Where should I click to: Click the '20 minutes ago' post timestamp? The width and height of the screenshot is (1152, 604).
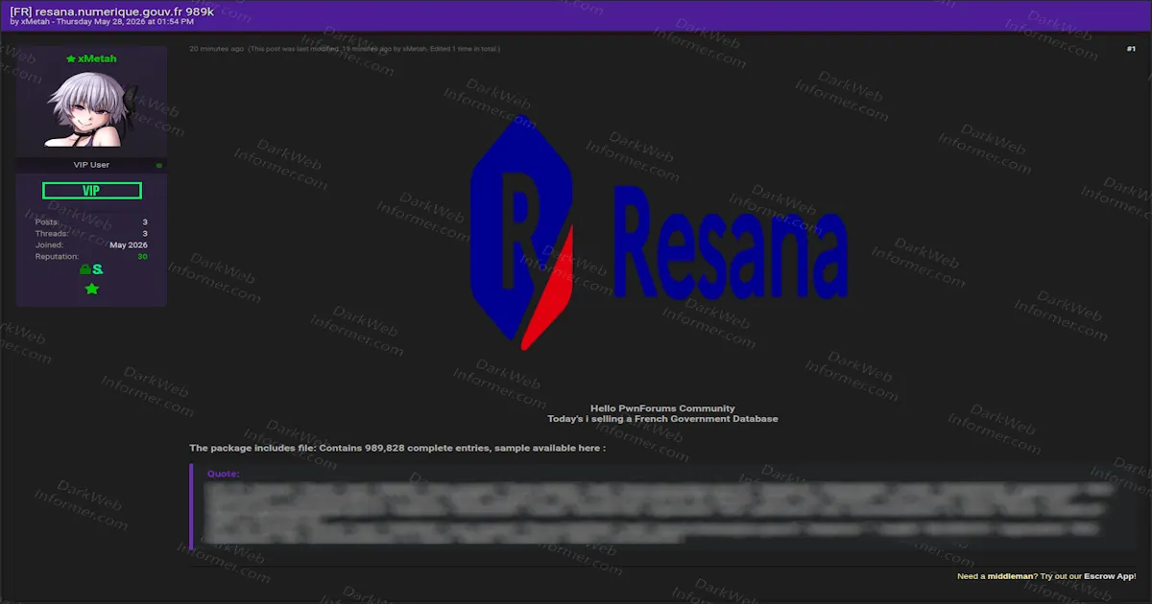pyautogui.click(x=216, y=49)
